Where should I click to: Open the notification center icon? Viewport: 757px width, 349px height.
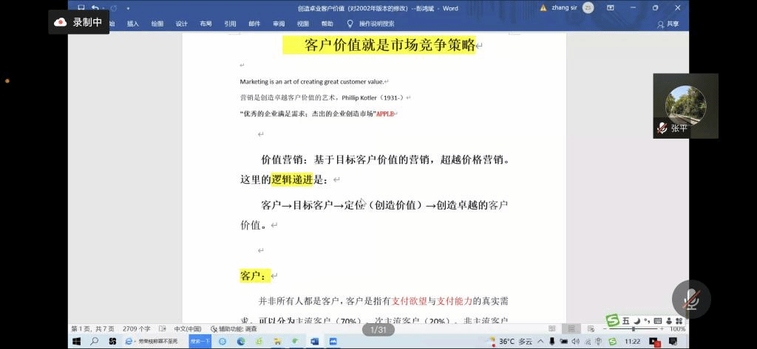(671, 342)
